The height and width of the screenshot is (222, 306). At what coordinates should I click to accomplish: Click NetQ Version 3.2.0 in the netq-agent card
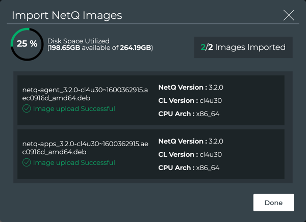point(190,88)
